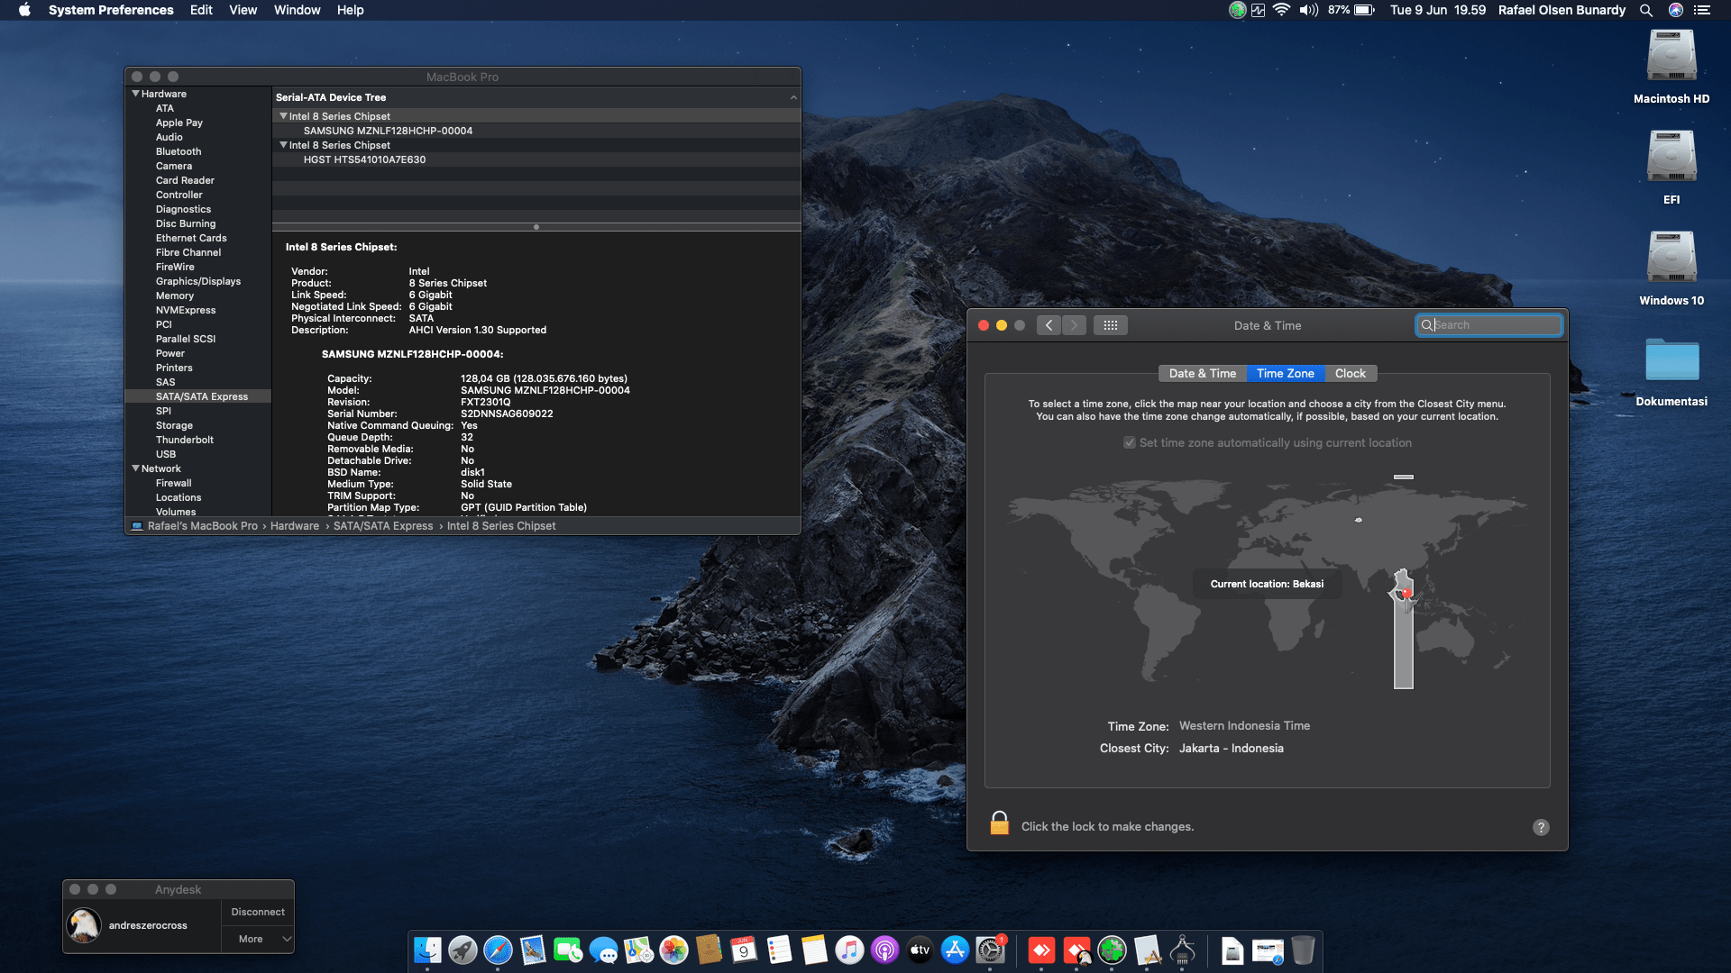
Task: Open the View menu
Action: pos(243,10)
